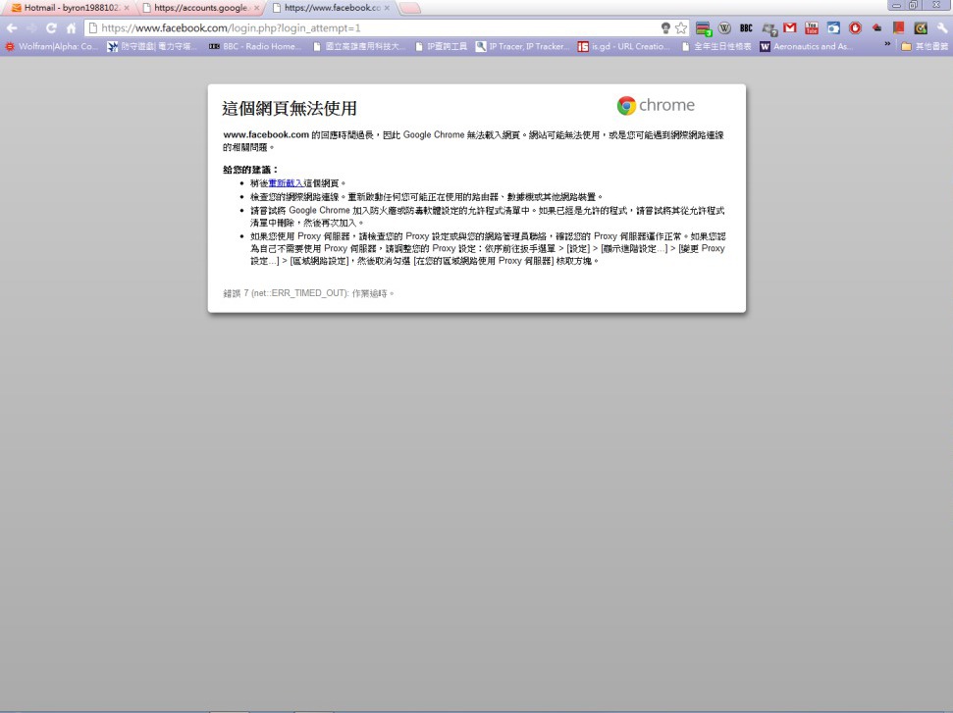Image resolution: width=953 pixels, height=713 pixels.
Task: Open the gray cards with question mark extension
Action: pos(769,28)
